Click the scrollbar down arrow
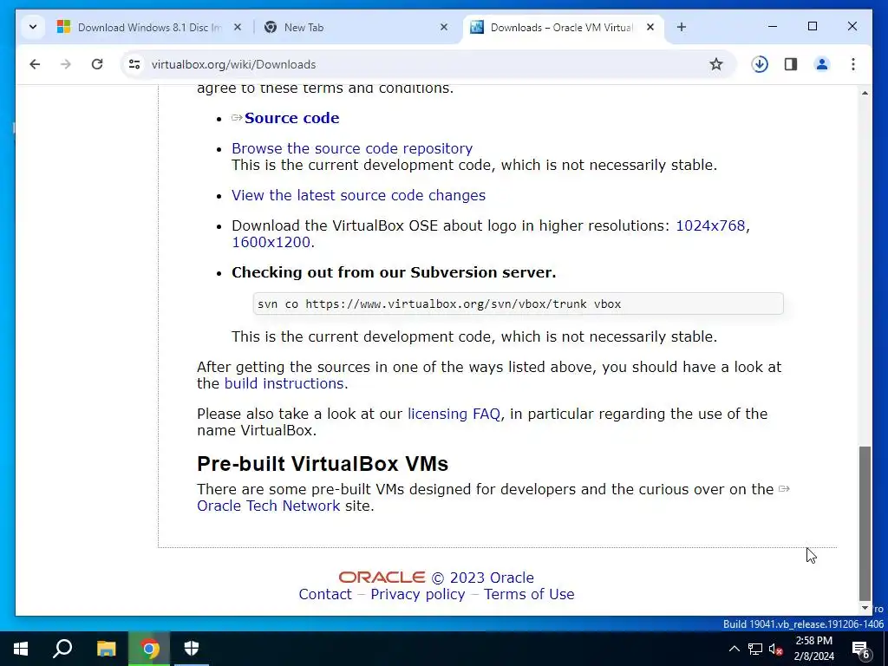888x666 pixels. [865, 608]
